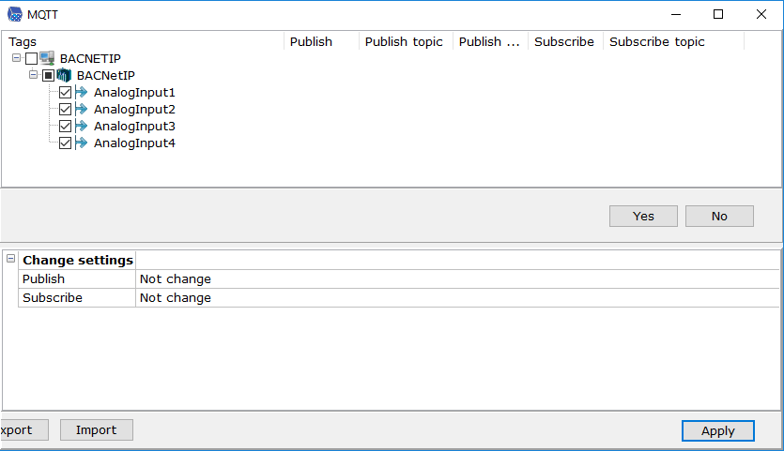Maximize the MQTT window
The width and height of the screenshot is (784, 451).
pyautogui.click(x=718, y=14)
